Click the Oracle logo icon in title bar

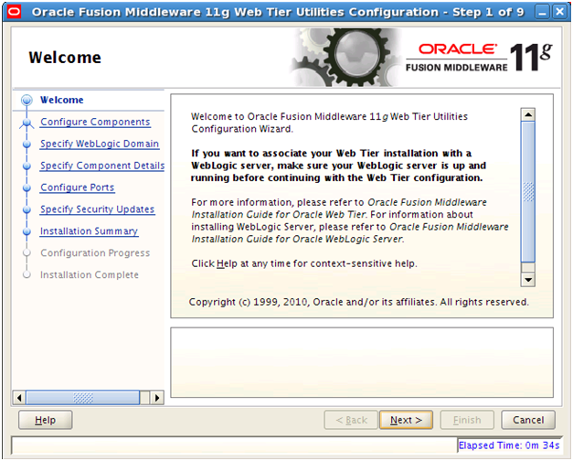(x=15, y=12)
